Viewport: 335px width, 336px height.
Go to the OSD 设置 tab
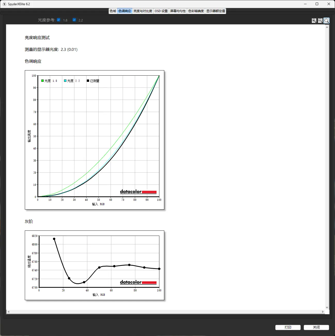click(x=161, y=11)
